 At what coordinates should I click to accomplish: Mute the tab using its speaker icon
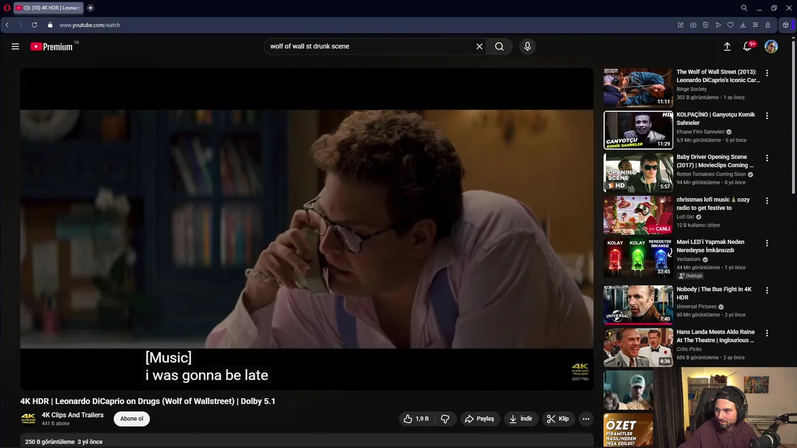(27, 8)
